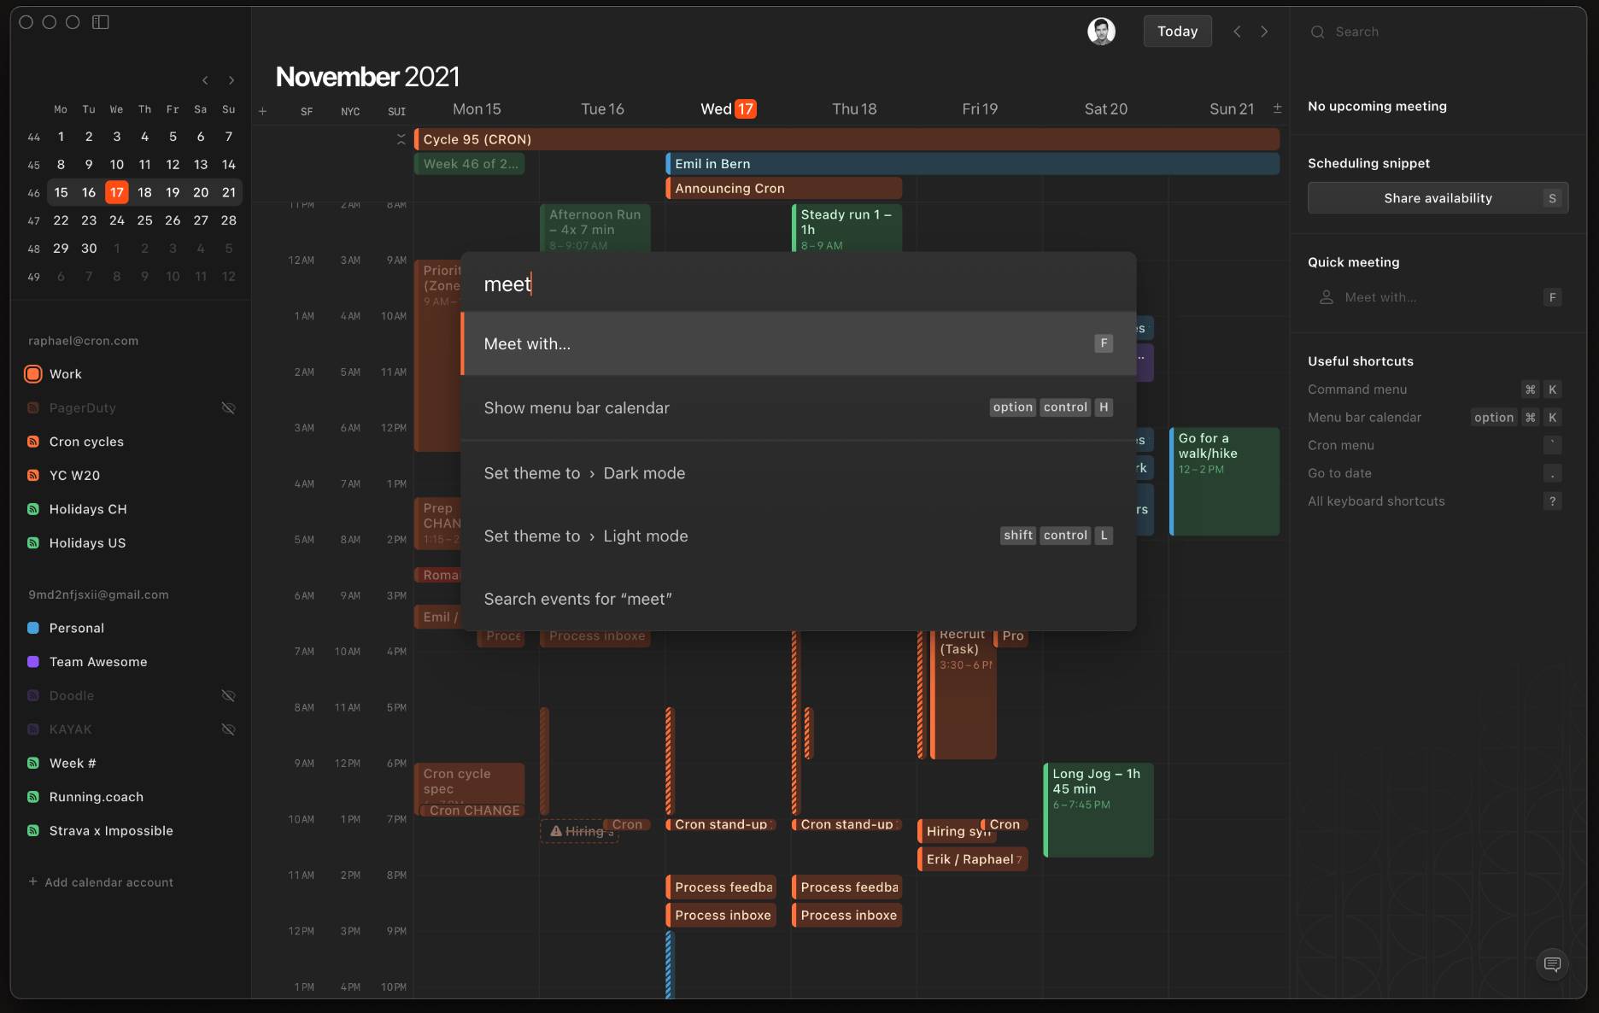Toggle the KAYAK calendar visibility
Image resolution: width=1599 pixels, height=1013 pixels.
(228, 729)
